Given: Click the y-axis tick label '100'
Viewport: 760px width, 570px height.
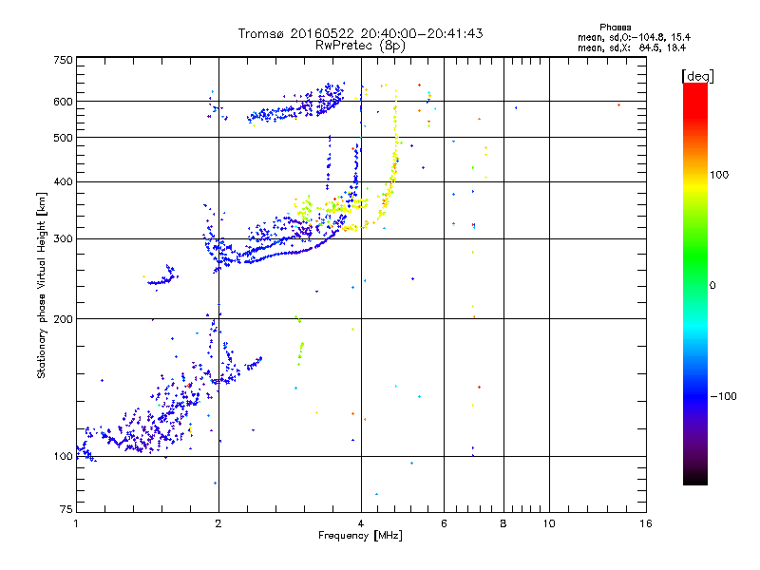Looking at the screenshot, I should [x=63, y=456].
